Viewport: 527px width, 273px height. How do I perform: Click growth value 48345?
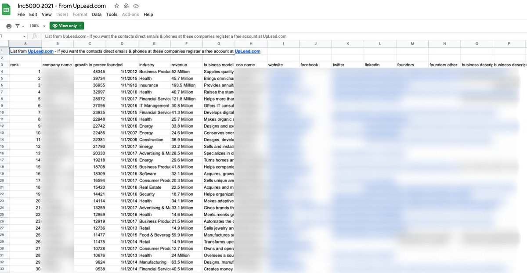click(x=90, y=72)
